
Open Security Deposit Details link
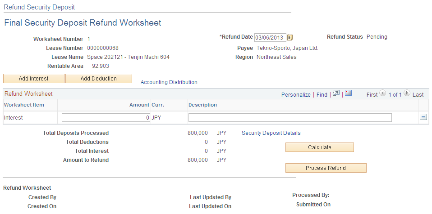pyautogui.click(x=271, y=133)
